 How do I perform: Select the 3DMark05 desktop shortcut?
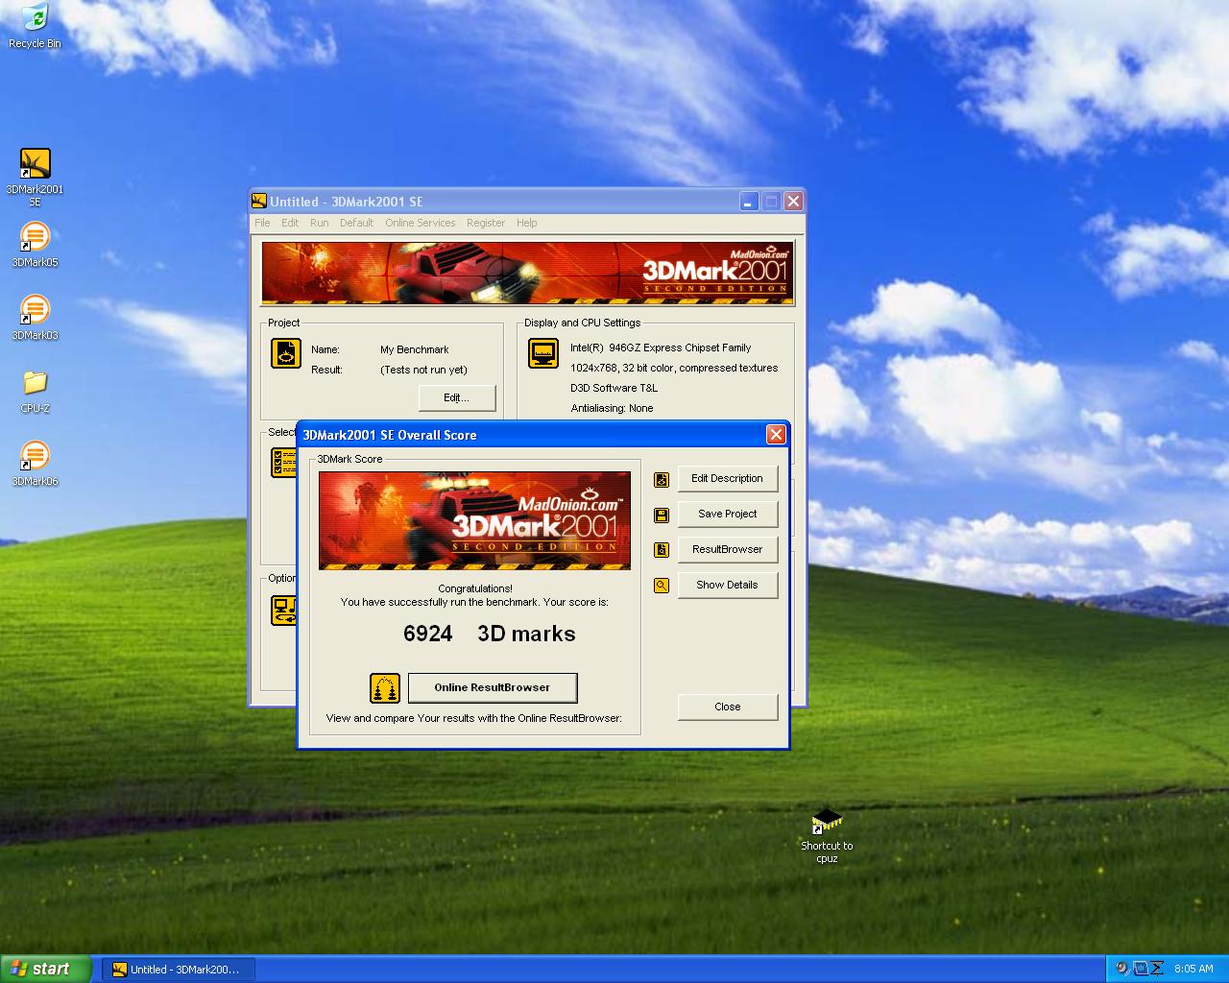pyautogui.click(x=35, y=245)
